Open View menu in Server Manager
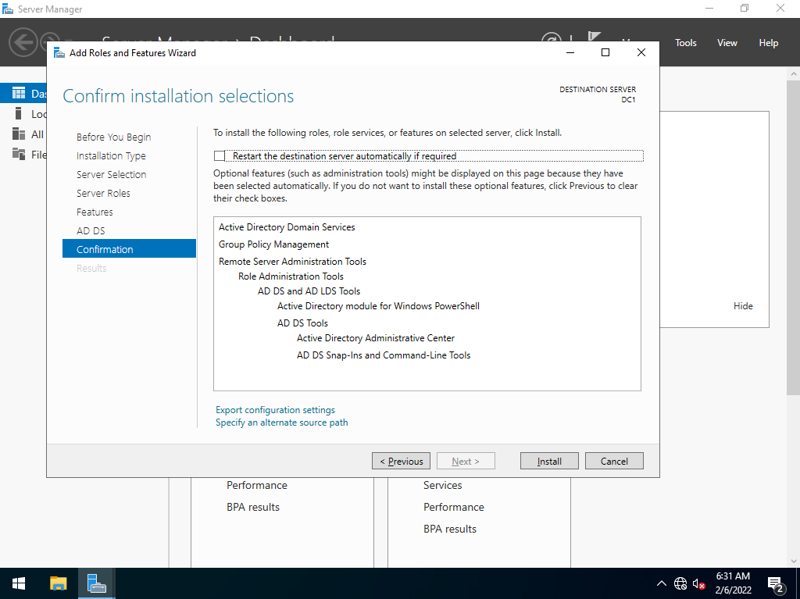 [727, 43]
